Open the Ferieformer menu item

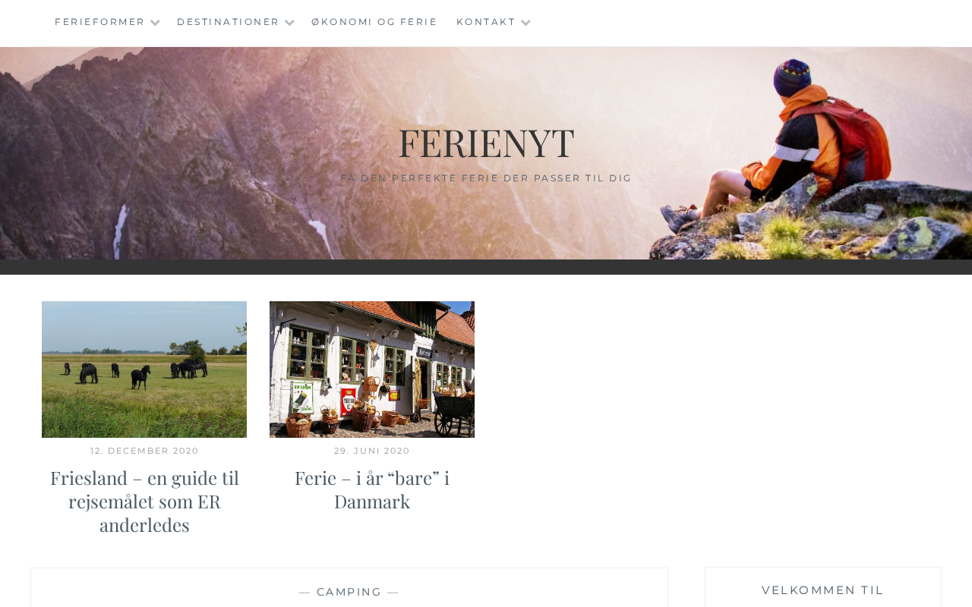(x=99, y=22)
